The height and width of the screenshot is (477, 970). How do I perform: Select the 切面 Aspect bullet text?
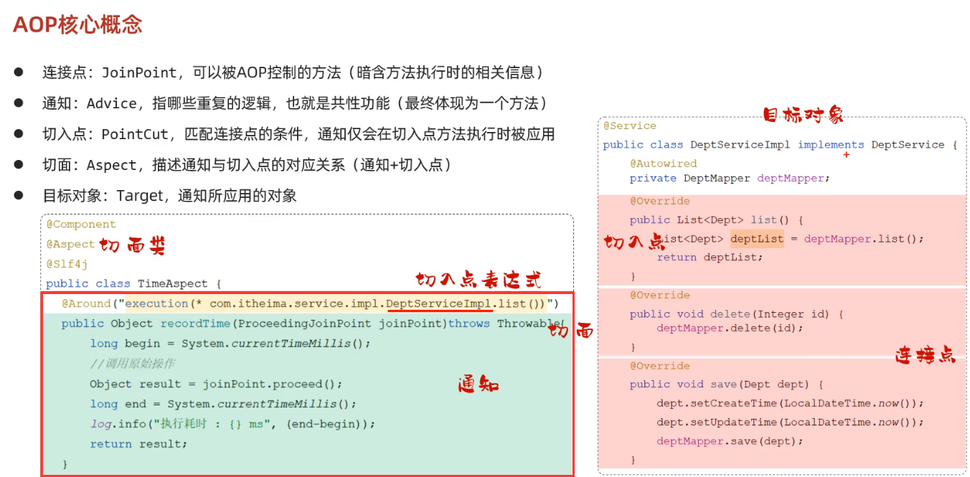248,165
